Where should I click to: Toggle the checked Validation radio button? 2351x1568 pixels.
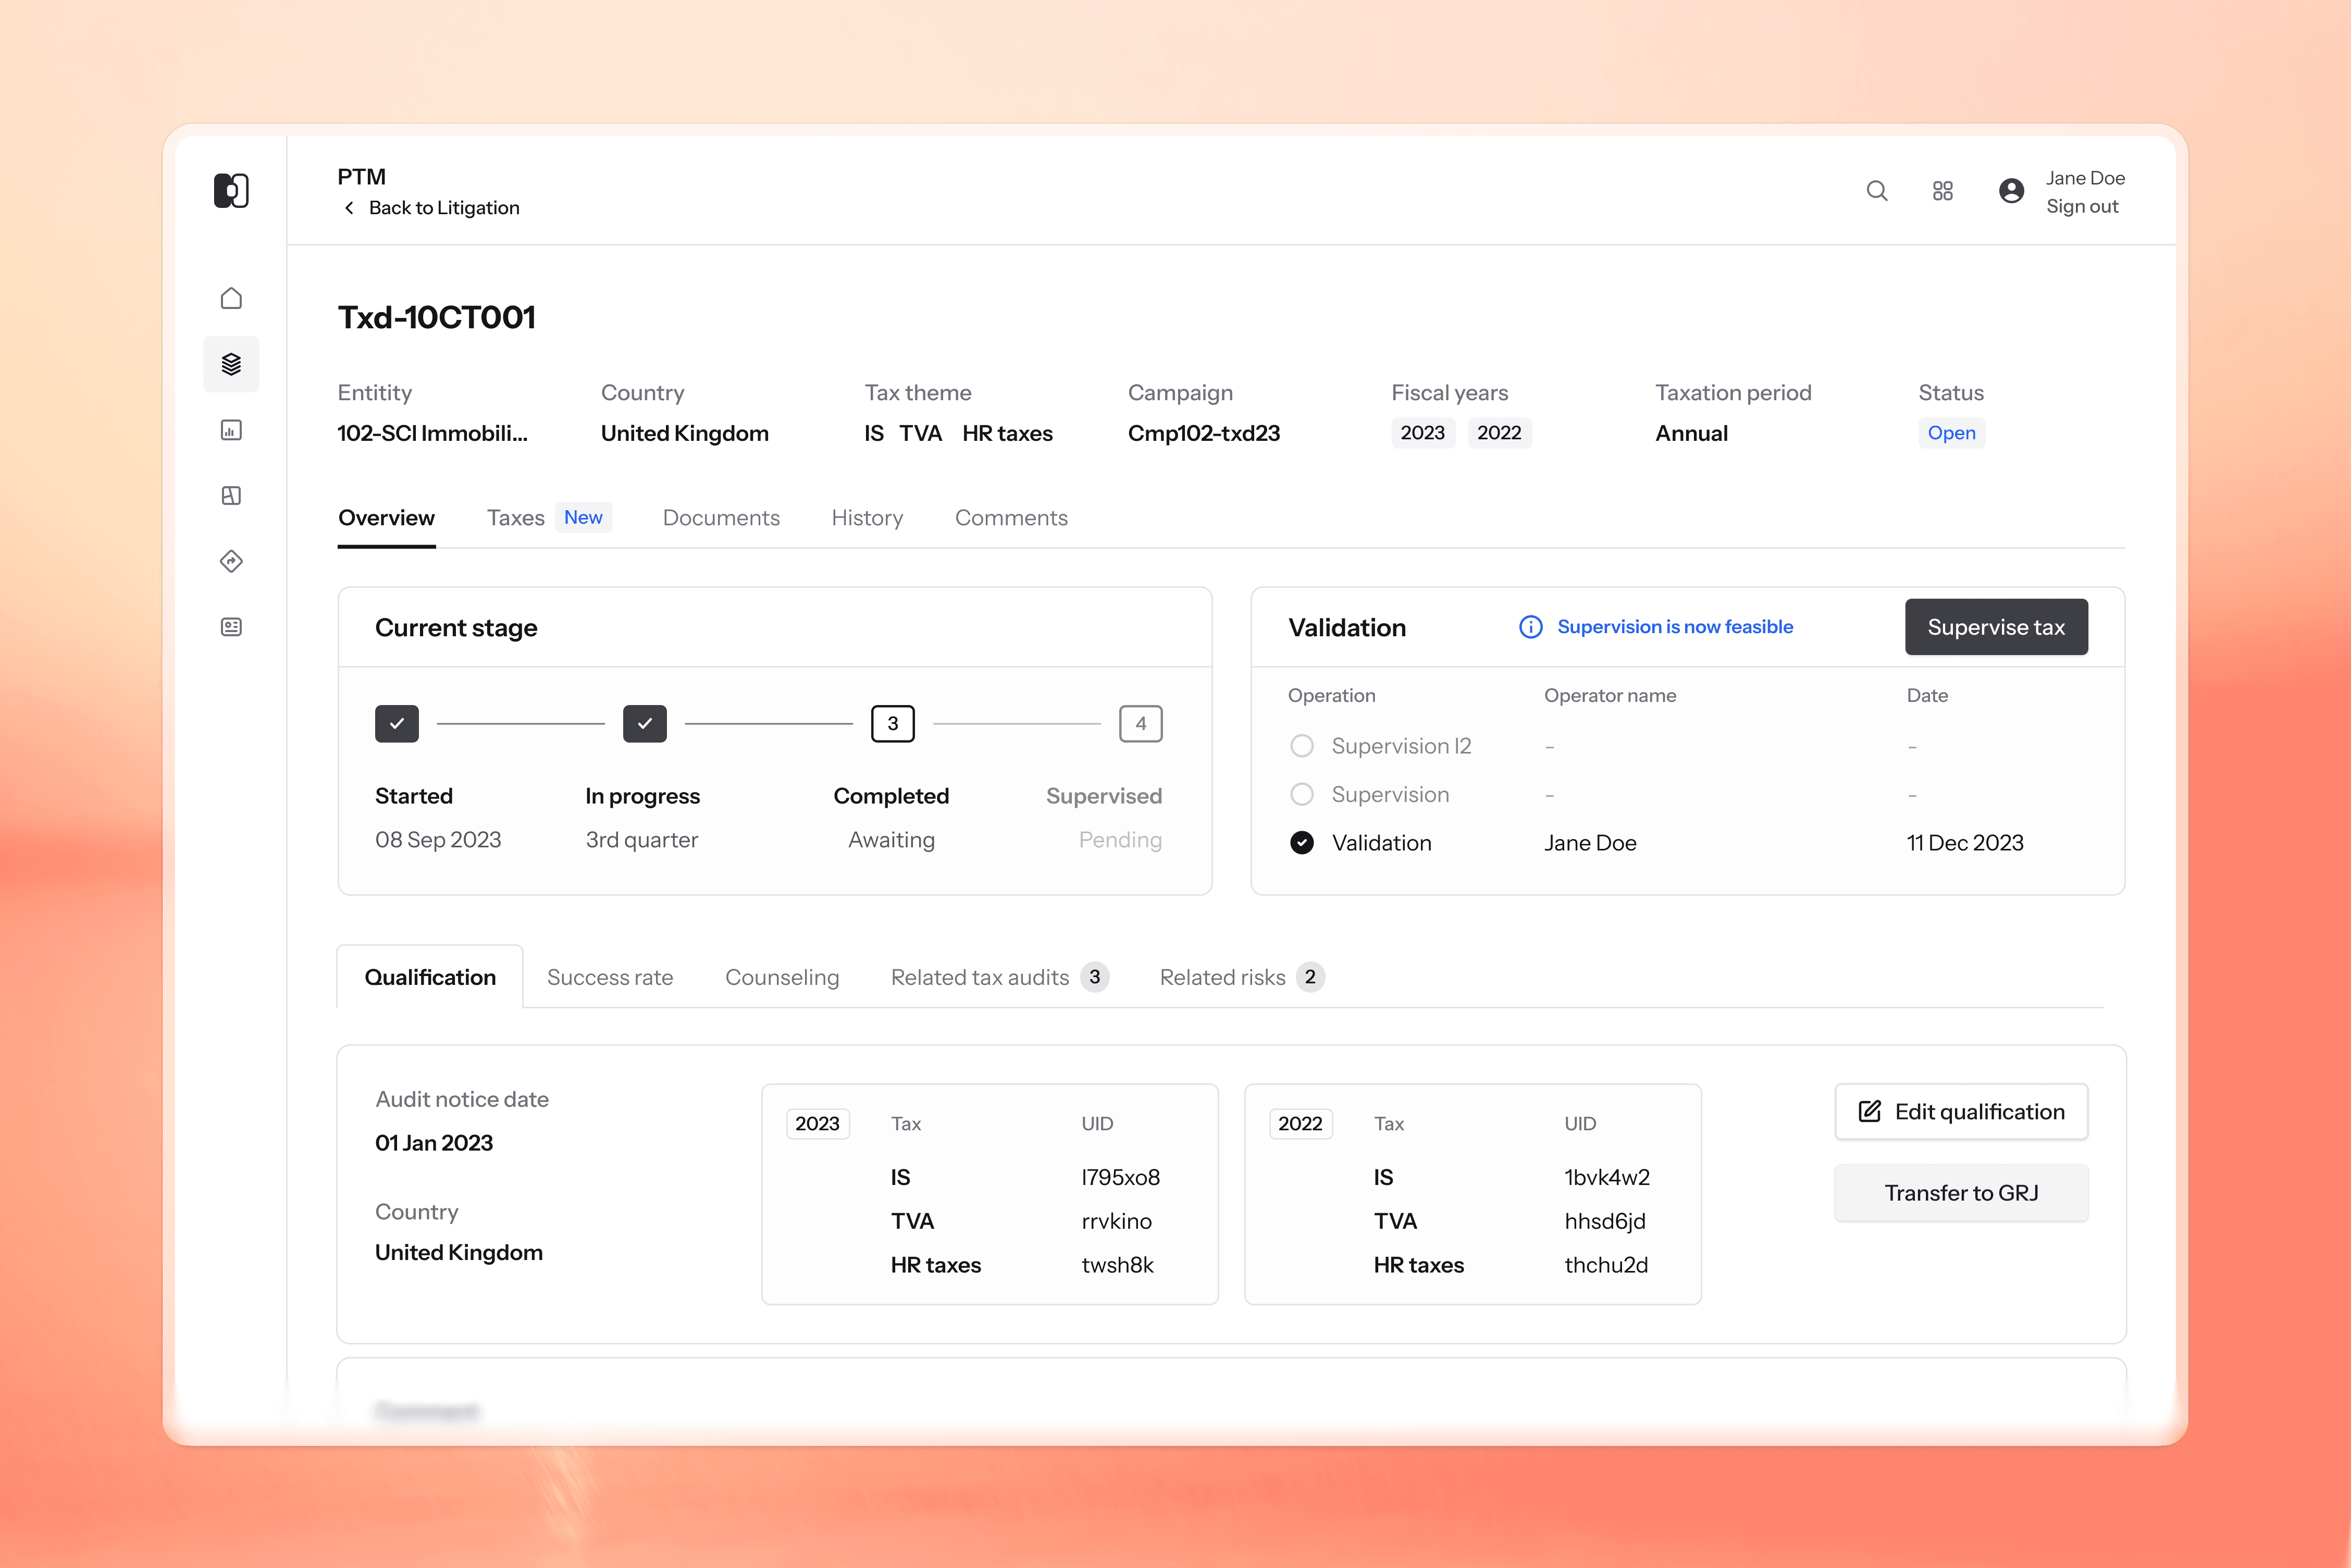(x=1301, y=843)
